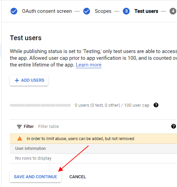Open the user cap help question icon
The height and width of the screenshot is (187, 177).
156,105
